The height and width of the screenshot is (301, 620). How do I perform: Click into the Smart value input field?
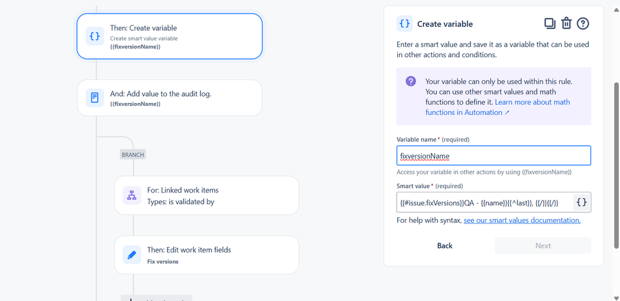(485, 202)
